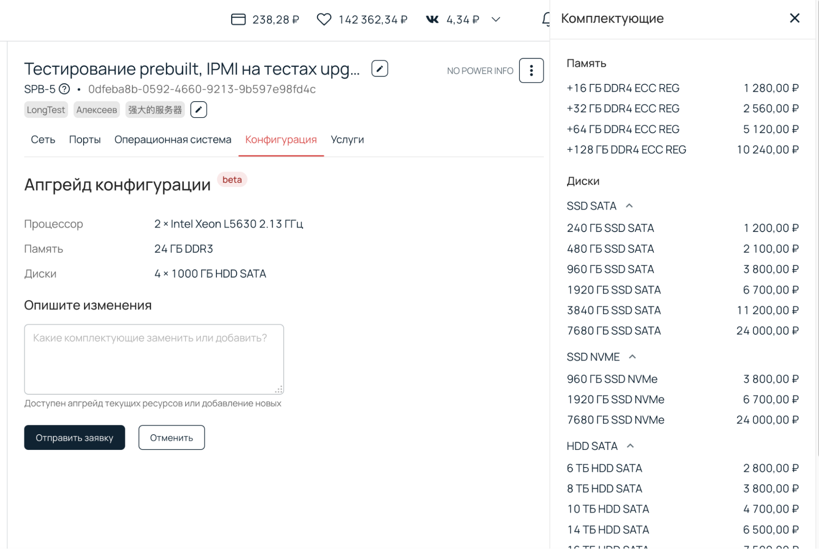Edit the server tags via pencil icon

[x=198, y=109]
